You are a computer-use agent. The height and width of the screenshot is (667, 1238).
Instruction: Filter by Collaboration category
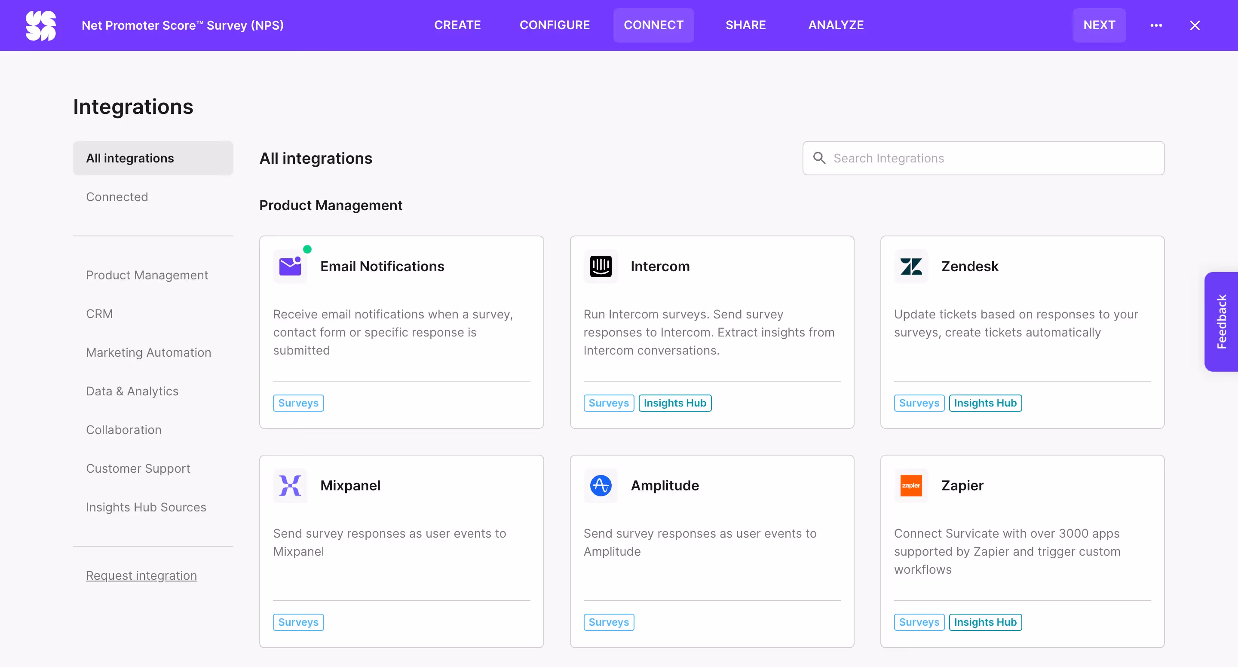coord(123,430)
